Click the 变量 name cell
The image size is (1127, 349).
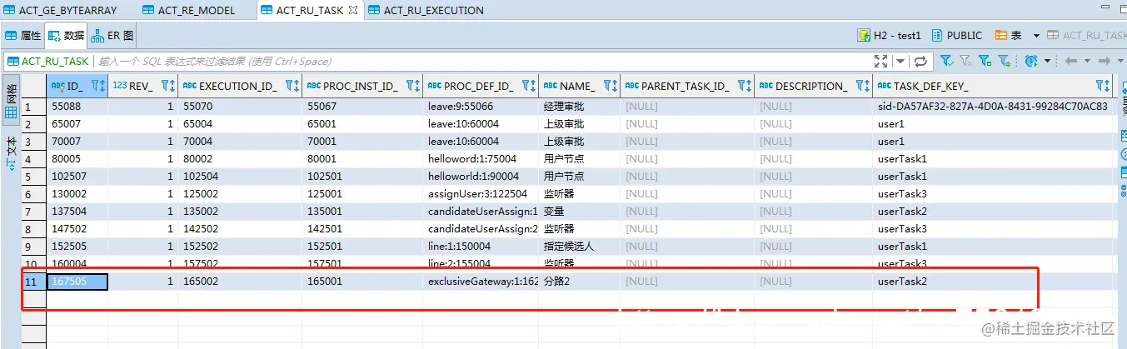tap(579, 212)
